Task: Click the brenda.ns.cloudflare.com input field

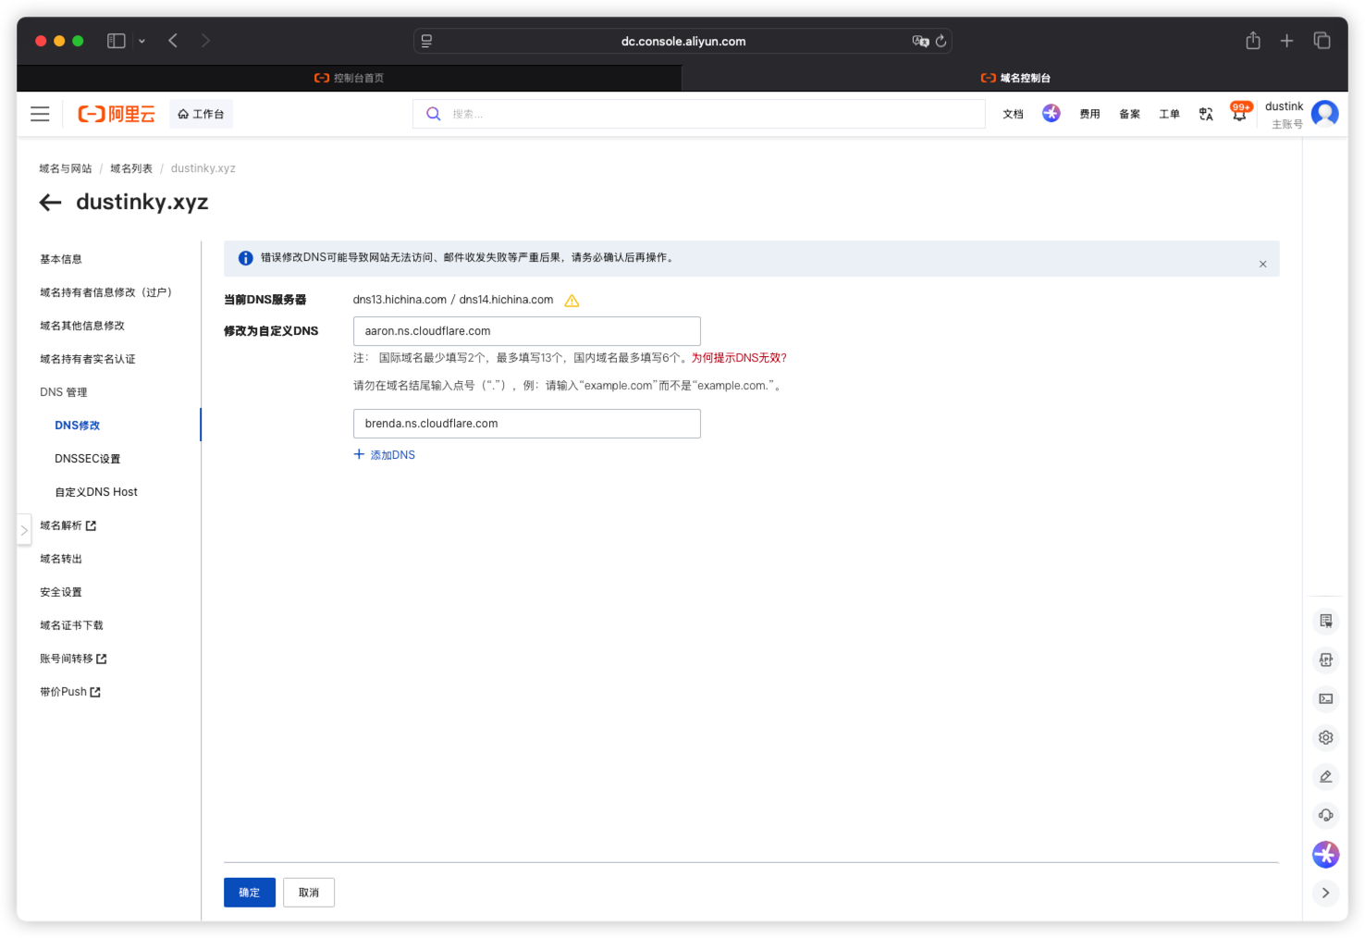Action: pos(527,424)
